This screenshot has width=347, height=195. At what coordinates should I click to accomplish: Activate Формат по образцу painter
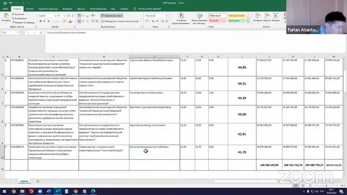(23, 22)
